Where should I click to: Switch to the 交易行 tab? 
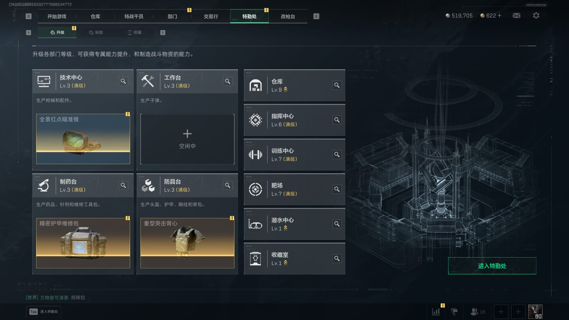pos(211,16)
